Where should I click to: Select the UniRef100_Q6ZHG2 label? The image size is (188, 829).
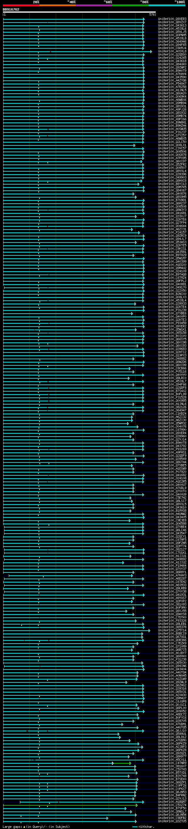point(172,685)
